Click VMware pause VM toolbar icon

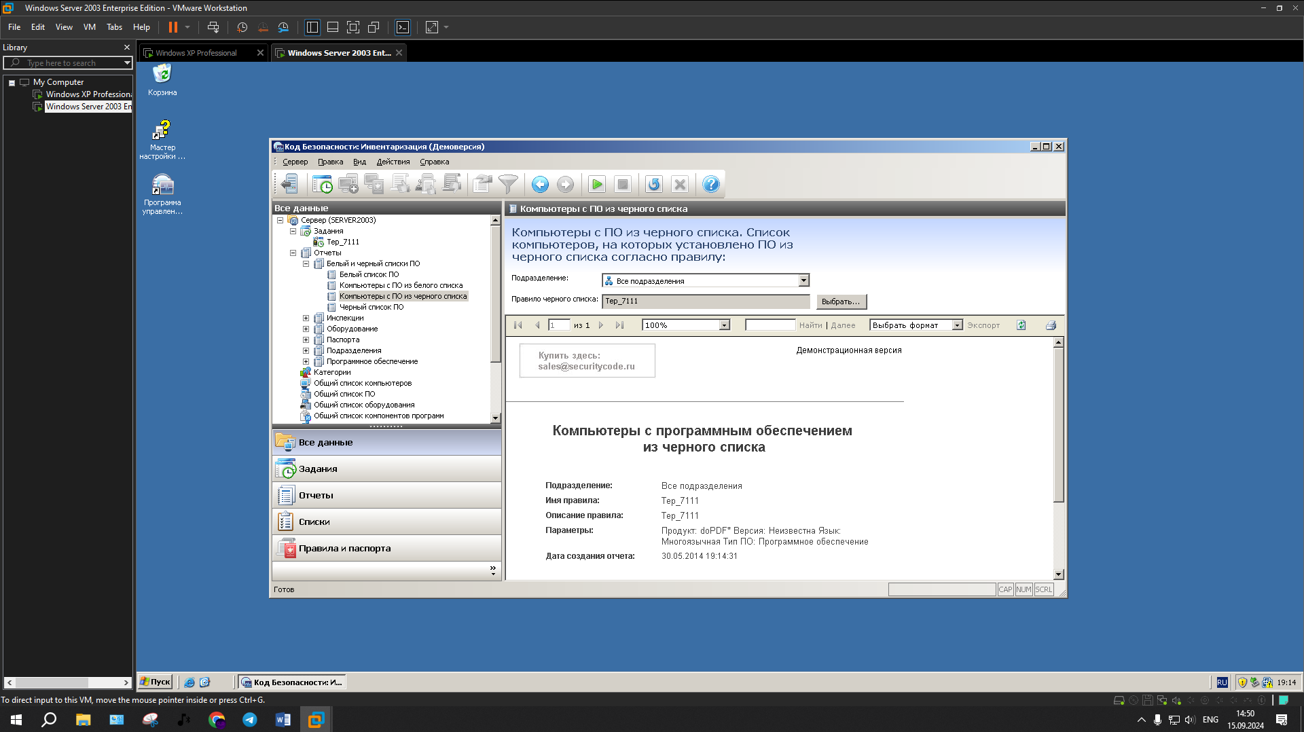coord(173,27)
